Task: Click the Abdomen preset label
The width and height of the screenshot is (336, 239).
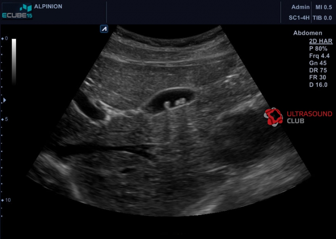Action: 308,33
